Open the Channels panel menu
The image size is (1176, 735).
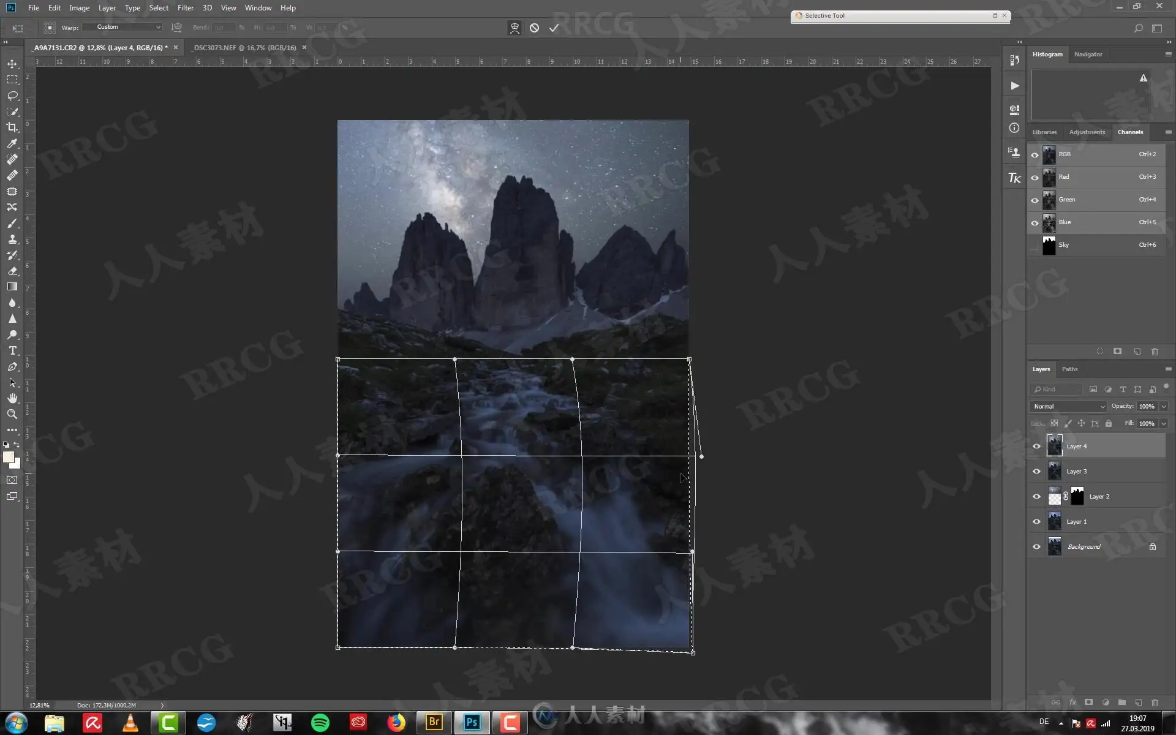(1168, 132)
